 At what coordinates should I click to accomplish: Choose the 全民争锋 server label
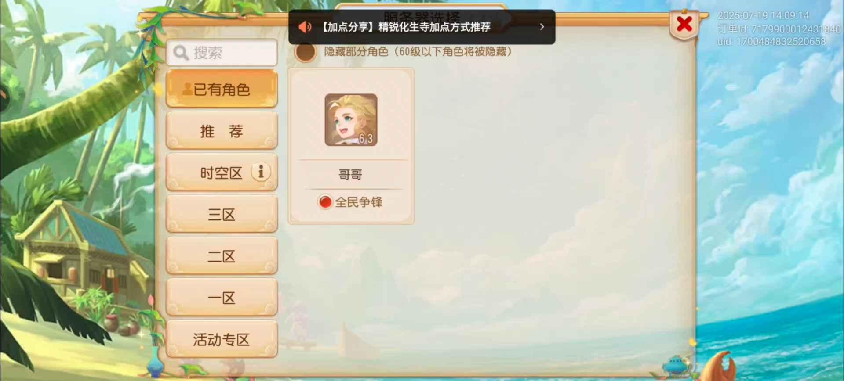pyautogui.click(x=359, y=202)
